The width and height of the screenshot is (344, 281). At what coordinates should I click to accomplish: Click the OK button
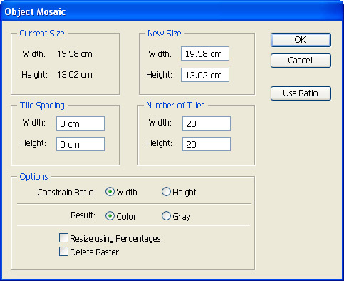(x=301, y=40)
